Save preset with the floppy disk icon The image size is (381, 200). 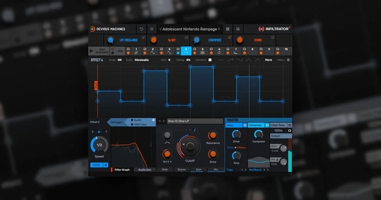[x=238, y=29]
